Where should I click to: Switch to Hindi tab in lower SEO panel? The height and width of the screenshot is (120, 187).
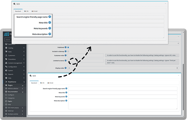(x=50, y=83)
